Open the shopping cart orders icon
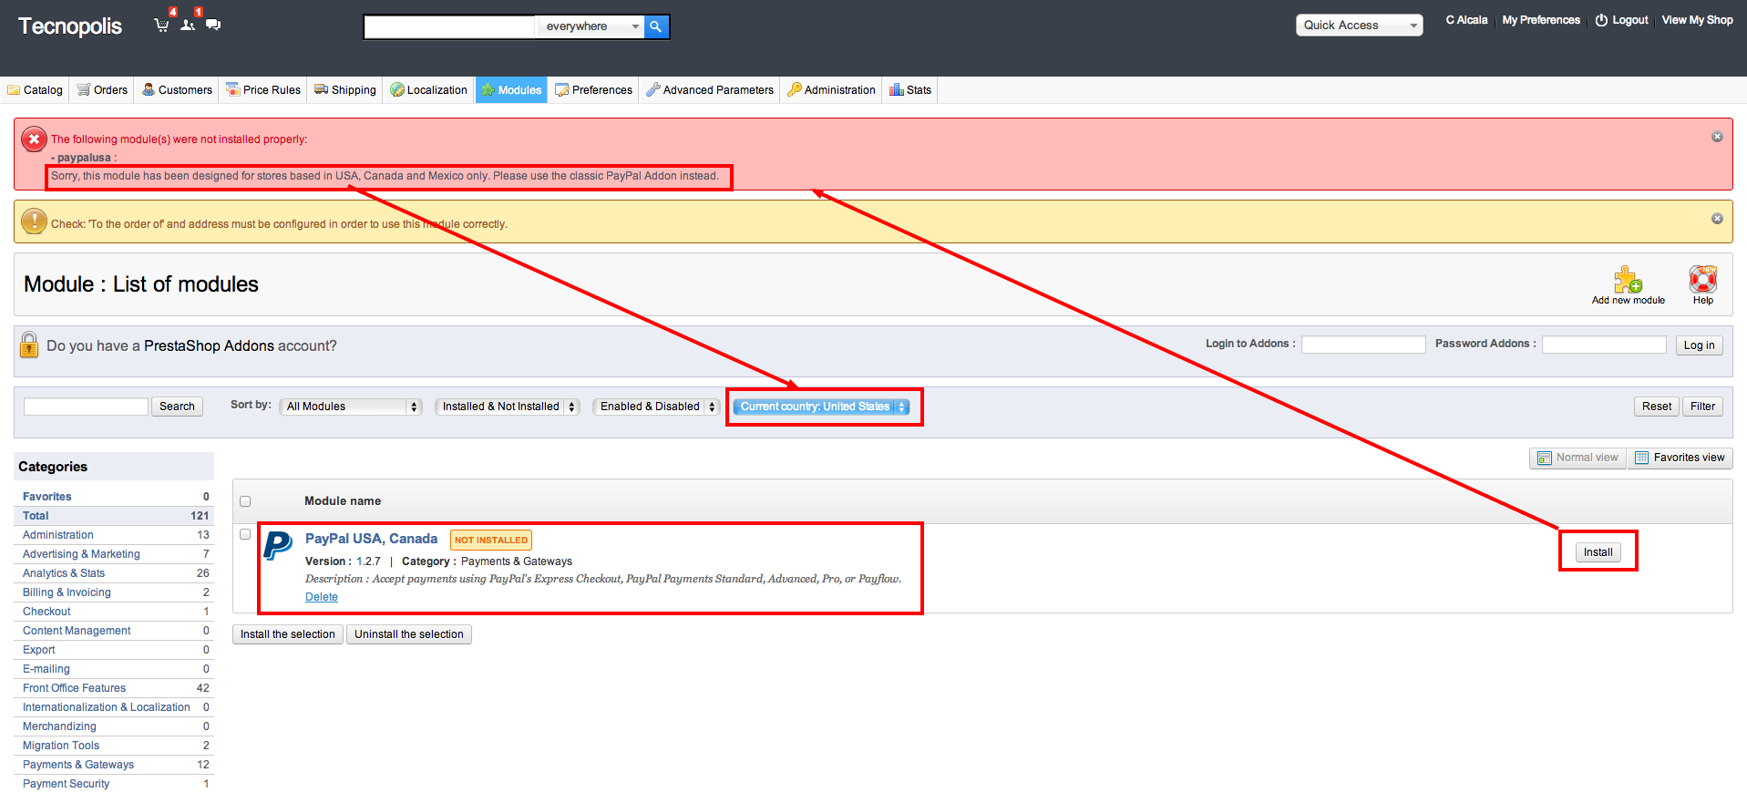Screen dimensions: 1747x793 click(x=162, y=25)
